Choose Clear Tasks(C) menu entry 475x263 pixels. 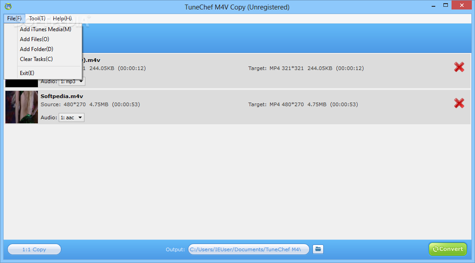[x=36, y=59]
